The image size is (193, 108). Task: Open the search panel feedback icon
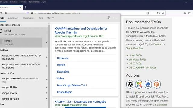click(x=109, y=18)
